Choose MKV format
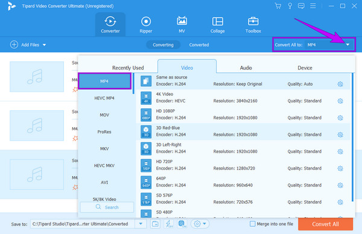 tap(104, 148)
